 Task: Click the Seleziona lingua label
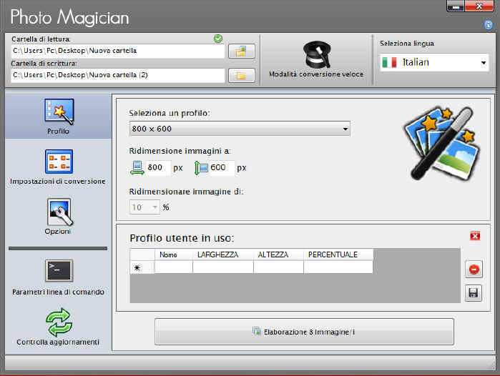pyautogui.click(x=407, y=44)
